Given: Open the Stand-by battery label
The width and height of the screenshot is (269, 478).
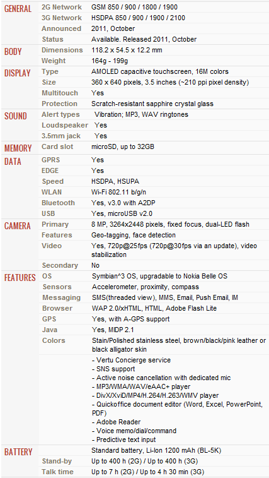Looking at the screenshot, I should tap(57, 461).
